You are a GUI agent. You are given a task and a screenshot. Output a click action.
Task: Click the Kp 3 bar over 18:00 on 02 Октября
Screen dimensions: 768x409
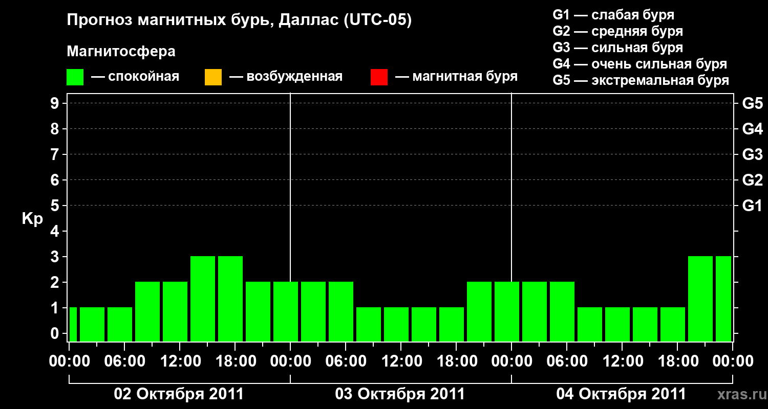click(230, 299)
